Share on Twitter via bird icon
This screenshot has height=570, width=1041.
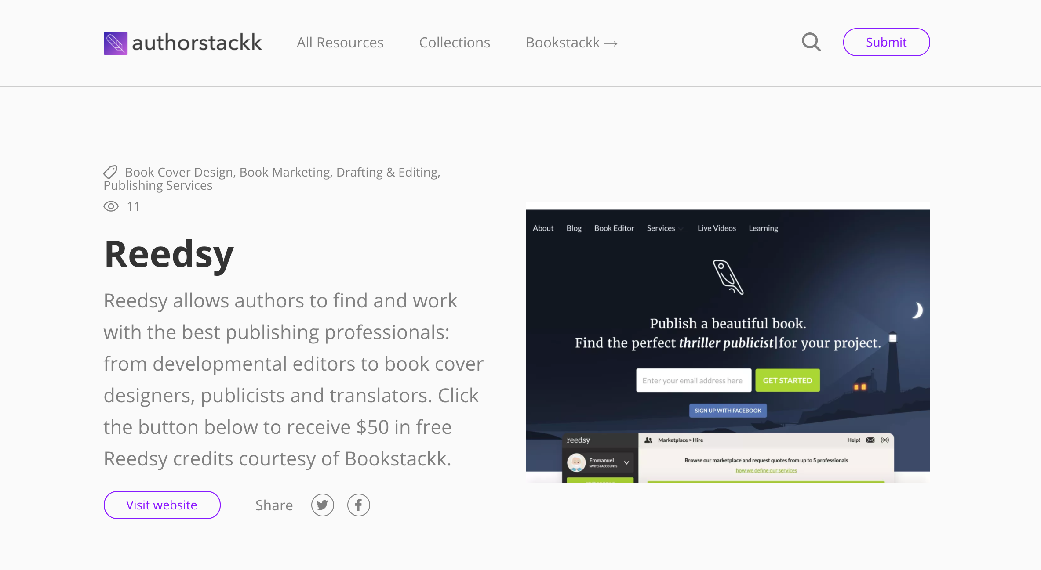[x=323, y=505]
